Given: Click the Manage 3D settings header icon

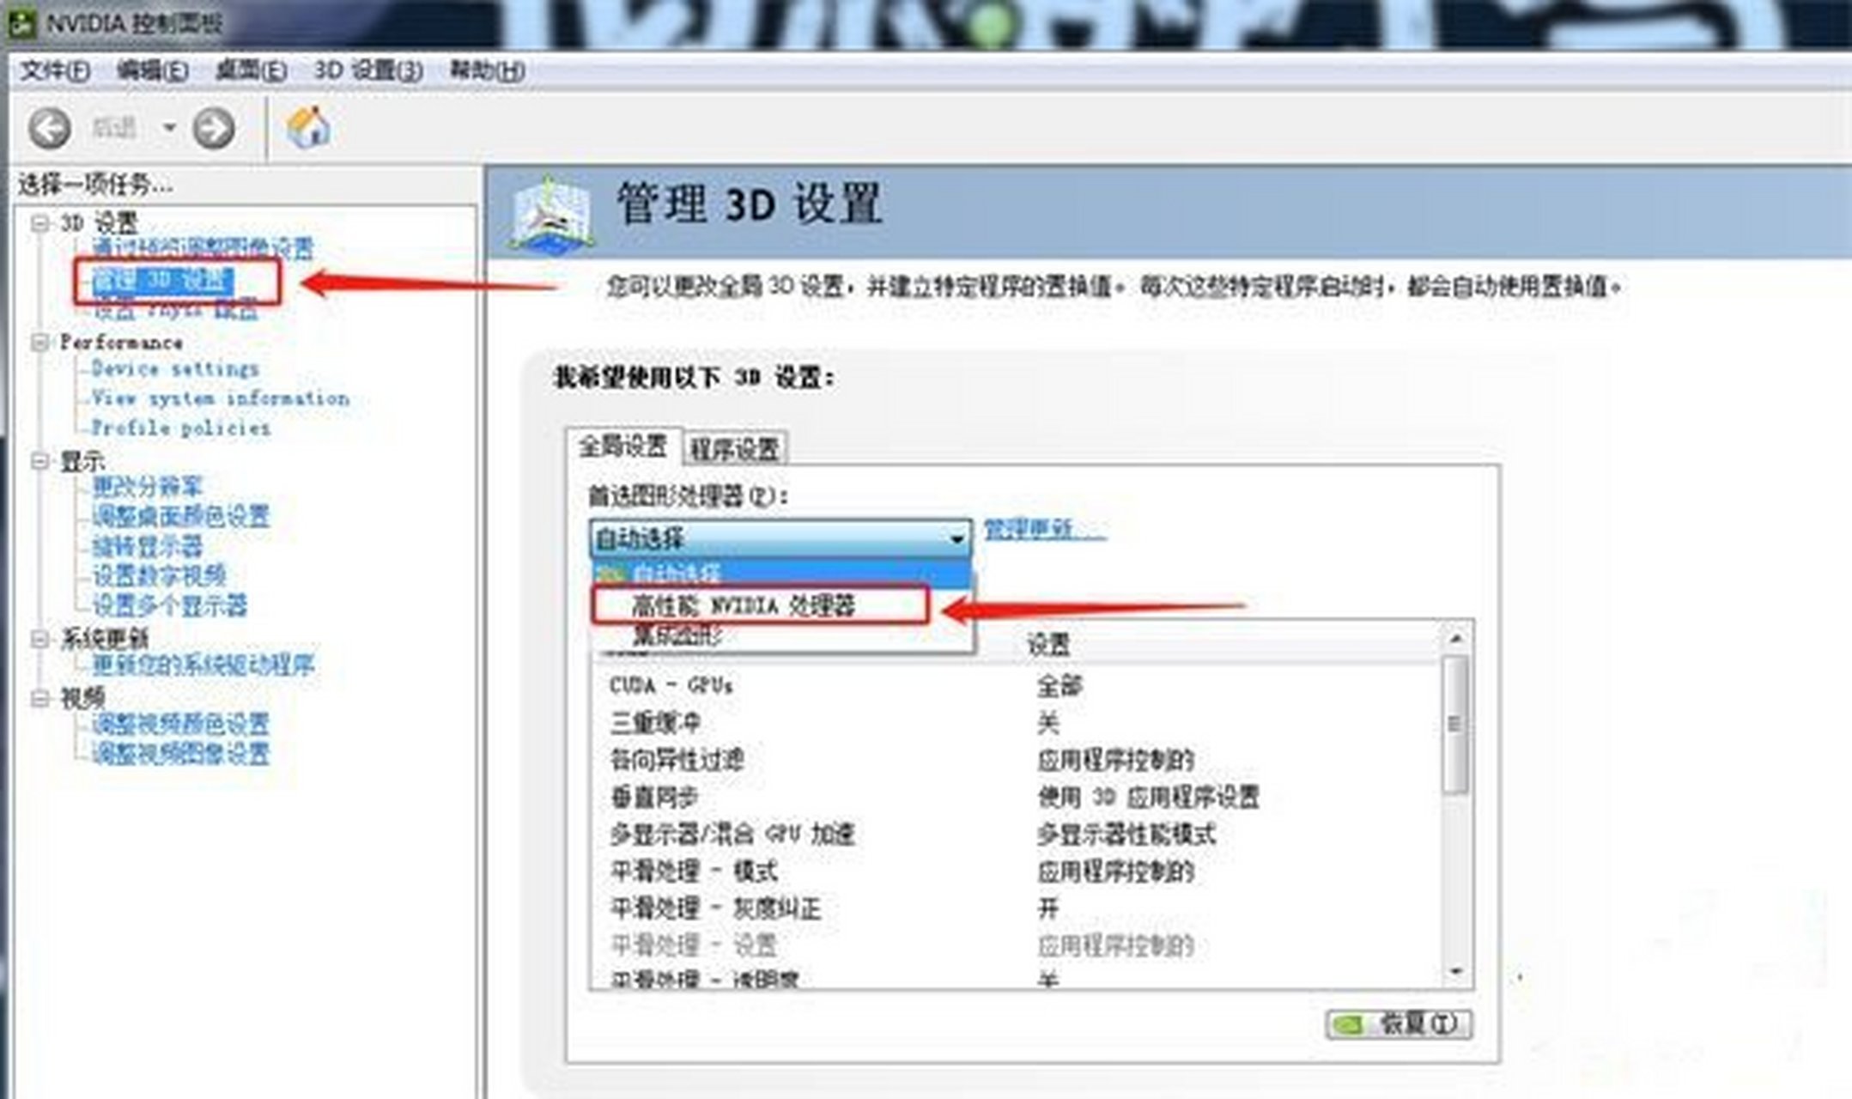Looking at the screenshot, I should click(x=550, y=215).
